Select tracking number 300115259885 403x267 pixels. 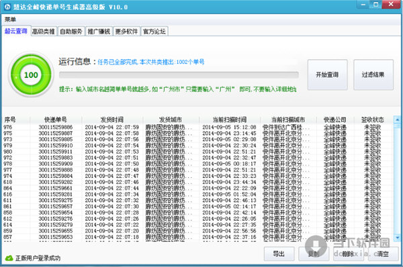click(x=56, y=140)
